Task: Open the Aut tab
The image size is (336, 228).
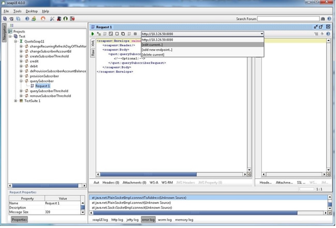Action: tap(96, 183)
